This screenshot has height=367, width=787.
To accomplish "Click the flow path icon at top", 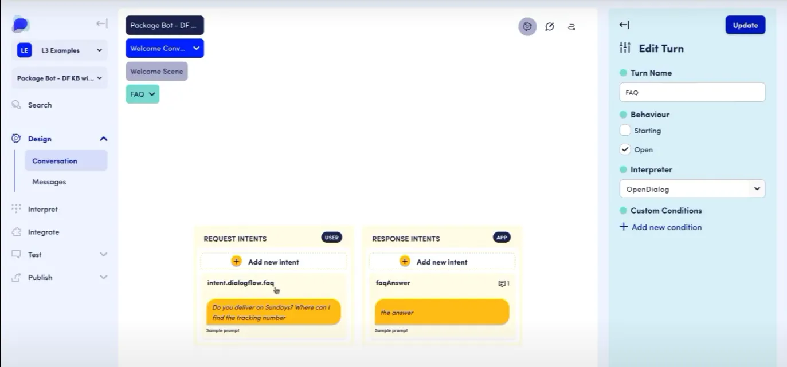I will pyautogui.click(x=571, y=26).
